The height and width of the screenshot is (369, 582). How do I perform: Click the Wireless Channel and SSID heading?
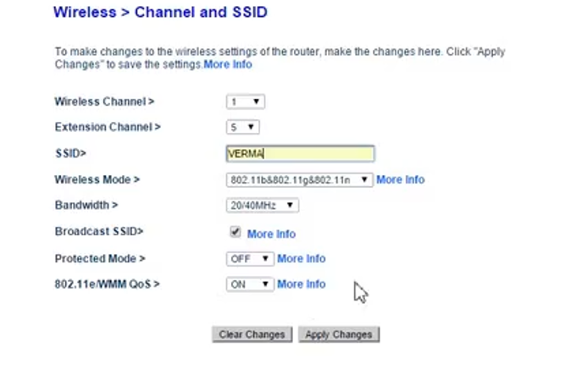tap(160, 13)
